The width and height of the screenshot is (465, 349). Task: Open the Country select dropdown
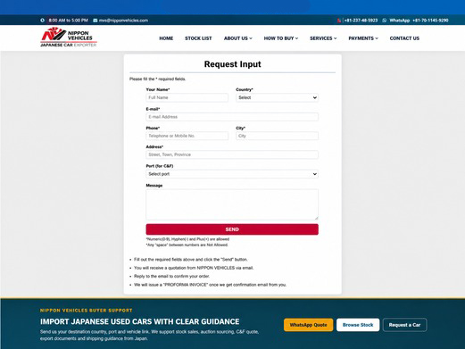(277, 97)
